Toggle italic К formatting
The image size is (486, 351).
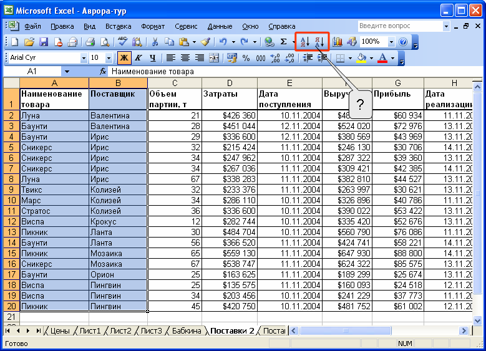tap(139, 58)
